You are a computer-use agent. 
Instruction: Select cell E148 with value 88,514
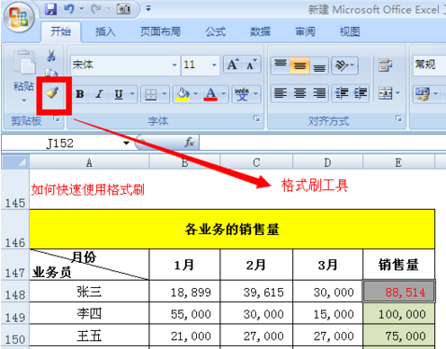coord(399,292)
